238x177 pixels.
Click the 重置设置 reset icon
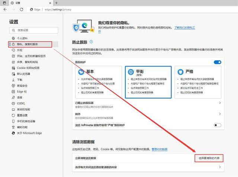tap(13, 115)
